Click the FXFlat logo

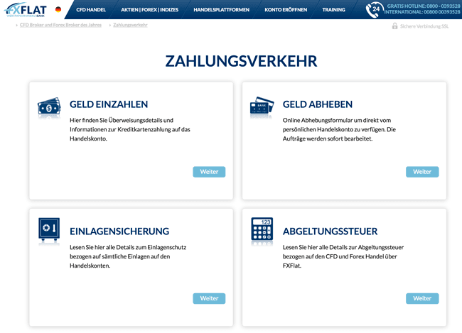click(x=26, y=10)
